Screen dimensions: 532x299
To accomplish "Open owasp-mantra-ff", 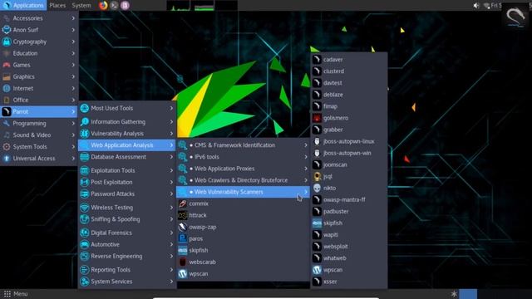I will (x=349, y=199).
